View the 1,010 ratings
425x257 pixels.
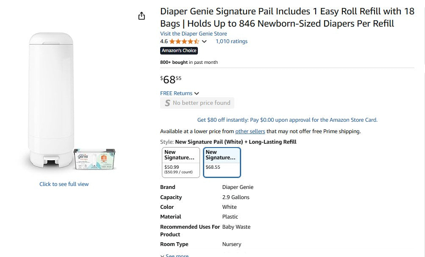click(x=231, y=41)
